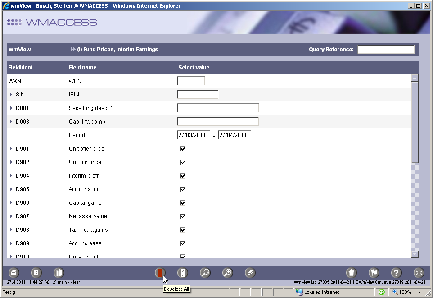Disable the Net asset value checkbox
433x298 pixels.
point(183,216)
